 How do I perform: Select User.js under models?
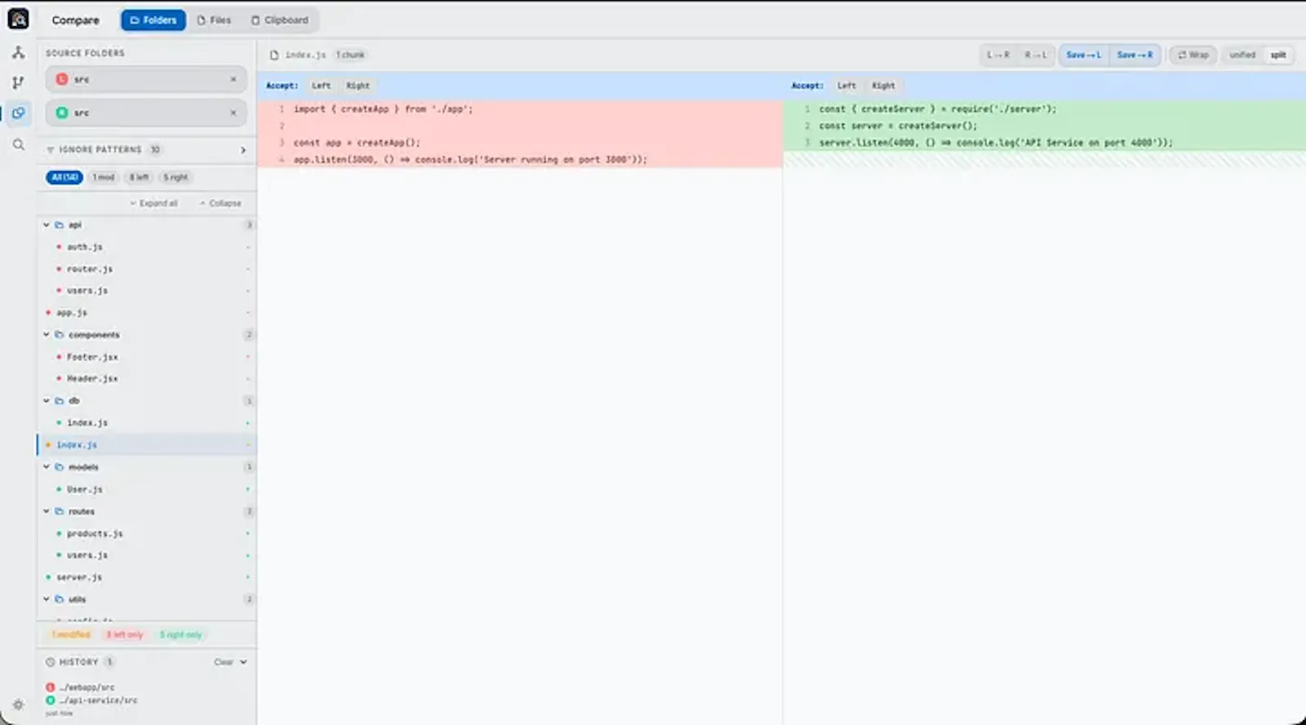click(147, 489)
